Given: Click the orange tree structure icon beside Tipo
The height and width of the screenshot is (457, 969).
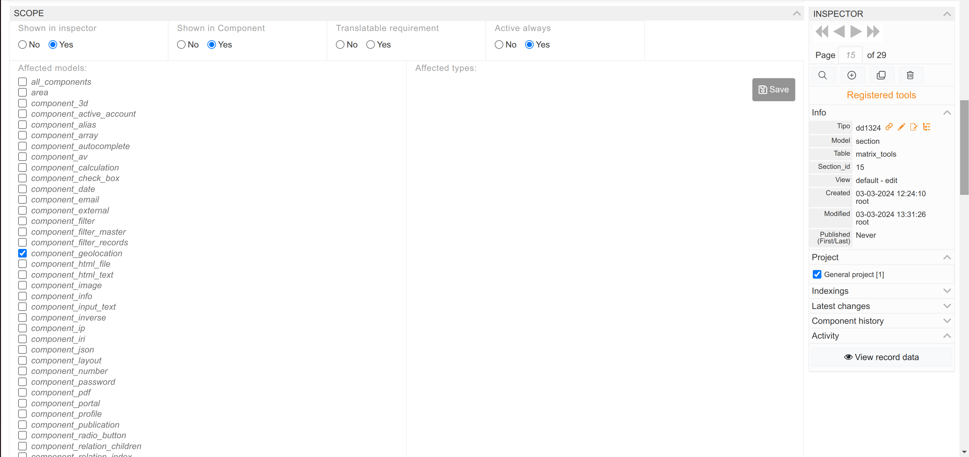Looking at the screenshot, I should click(926, 127).
